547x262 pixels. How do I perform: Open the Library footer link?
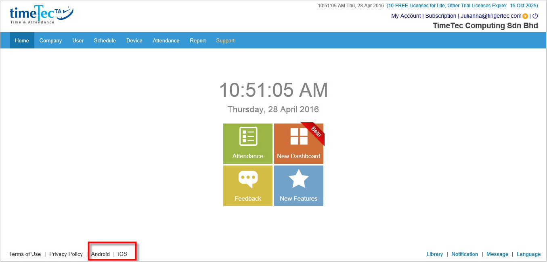pyautogui.click(x=435, y=254)
